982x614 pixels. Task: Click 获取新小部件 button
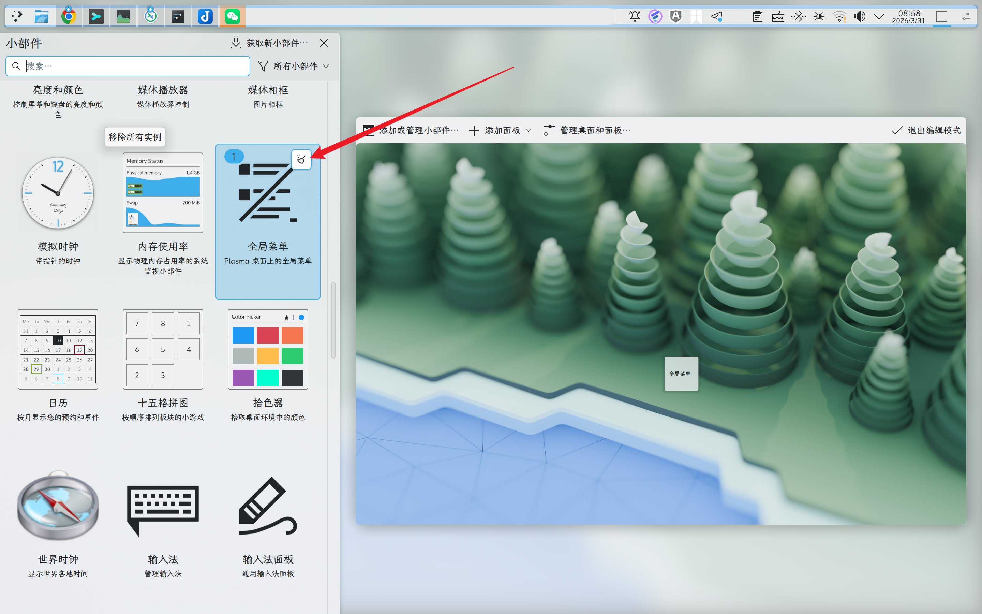tap(270, 43)
